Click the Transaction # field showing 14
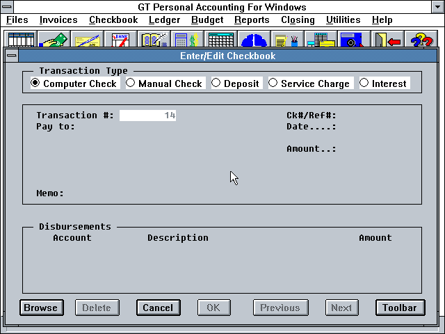This screenshot has height=334, width=445. pyautogui.click(x=147, y=116)
